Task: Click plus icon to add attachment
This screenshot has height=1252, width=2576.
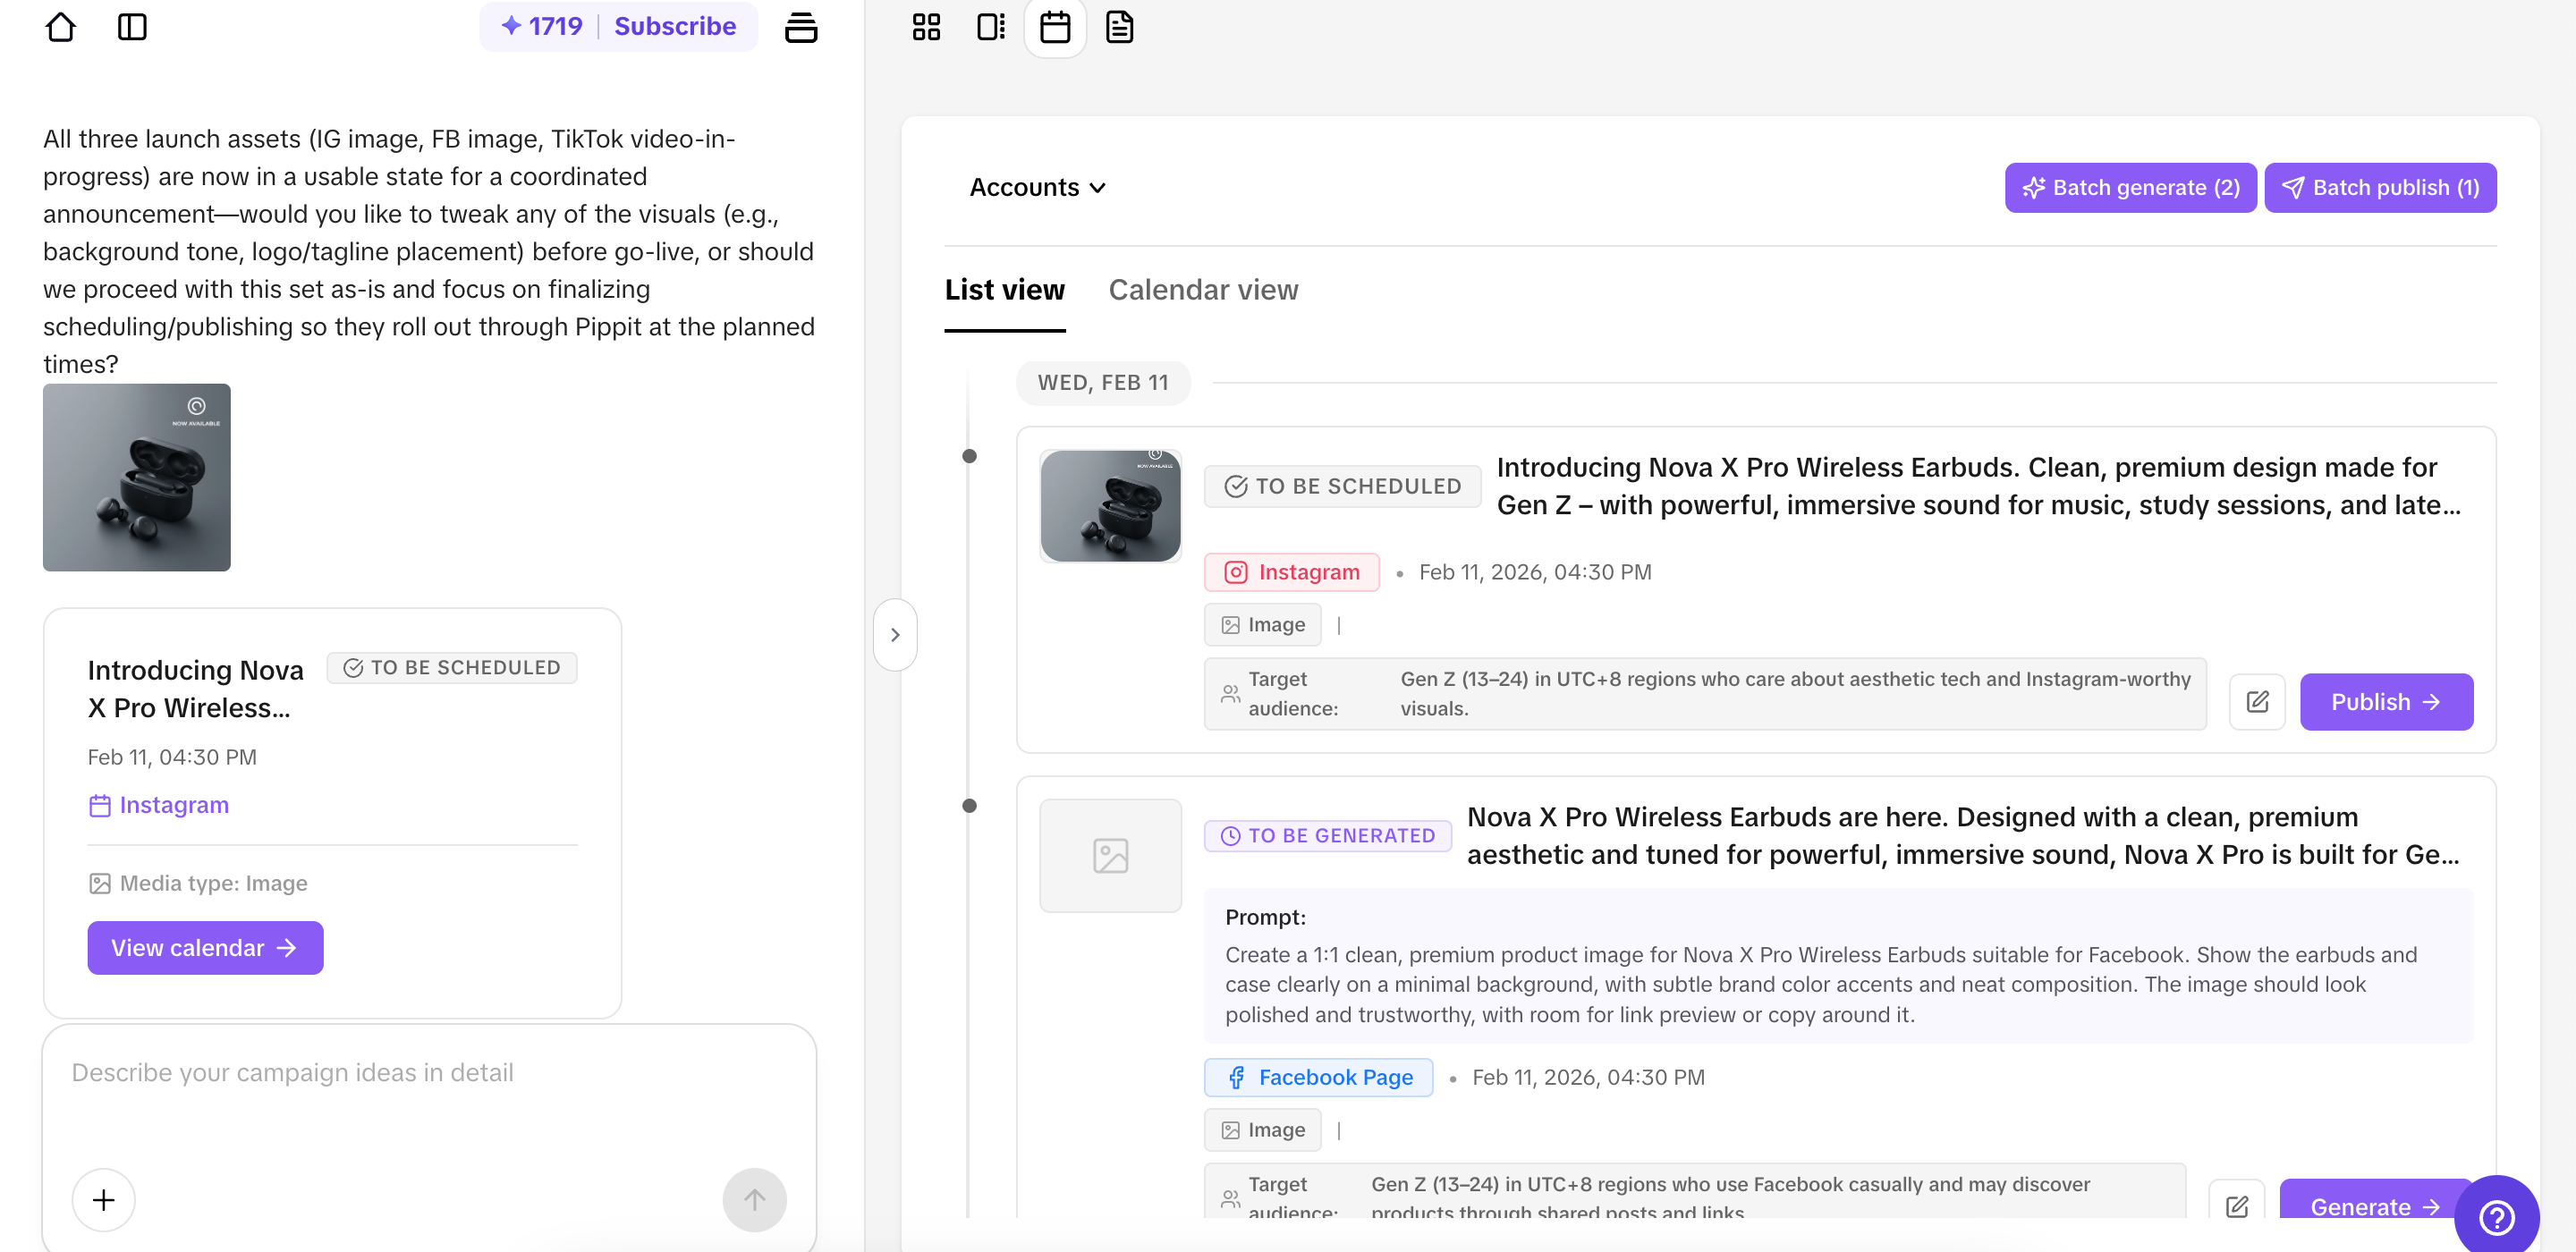Action: coord(103,1199)
